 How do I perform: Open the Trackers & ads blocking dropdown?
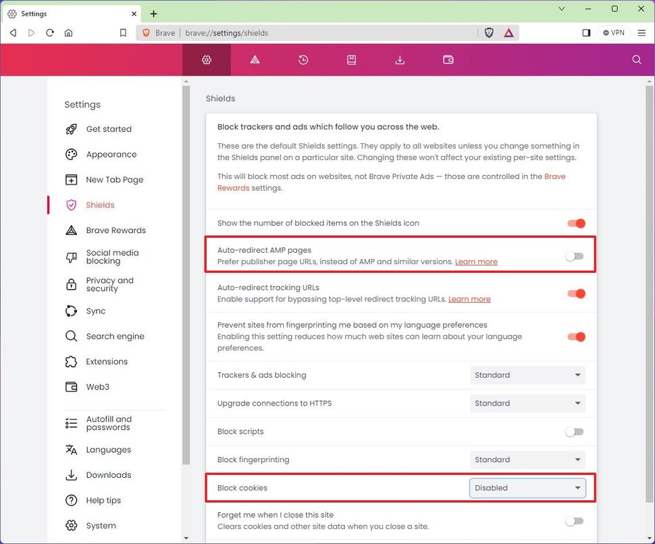coord(527,375)
